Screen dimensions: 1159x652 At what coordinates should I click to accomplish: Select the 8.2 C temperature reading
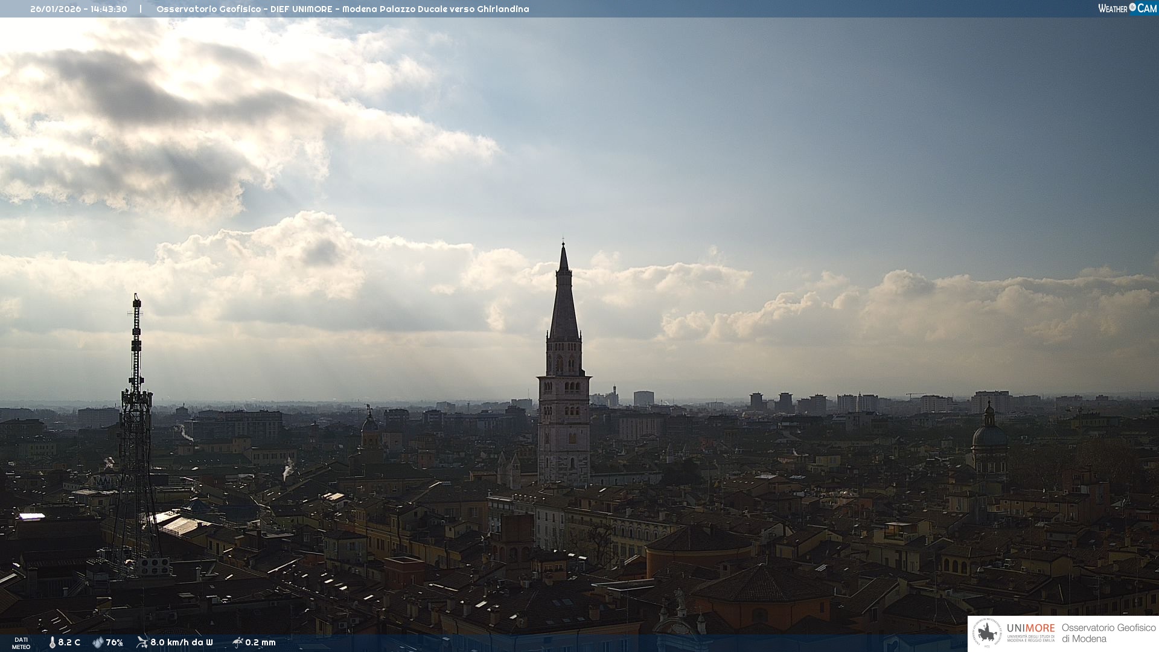click(69, 642)
